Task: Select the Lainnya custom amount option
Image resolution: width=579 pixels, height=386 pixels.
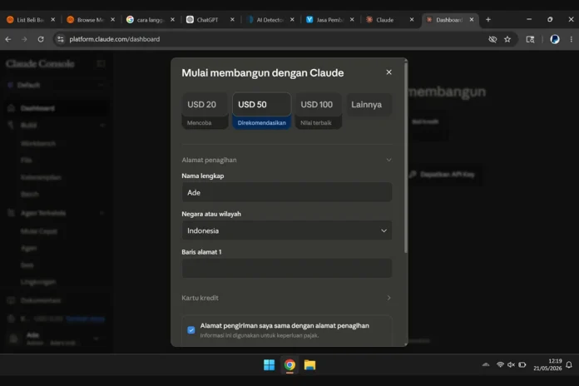Action: coord(369,105)
